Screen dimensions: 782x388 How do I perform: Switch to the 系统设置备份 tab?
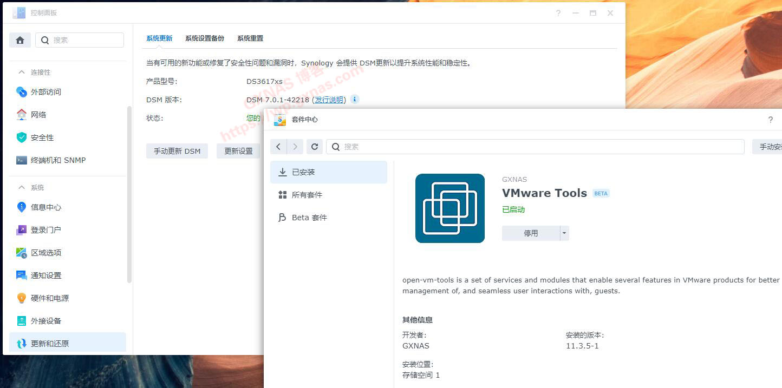click(x=204, y=38)
